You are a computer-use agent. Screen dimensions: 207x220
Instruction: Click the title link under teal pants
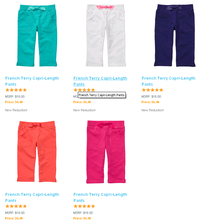pos(32,81)
